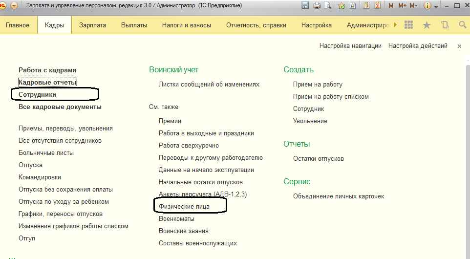Image resolution: width=470 pixels, height=259 pixels.
Task: Open Работа сверхурочно
Action: [x=189, y=146]
